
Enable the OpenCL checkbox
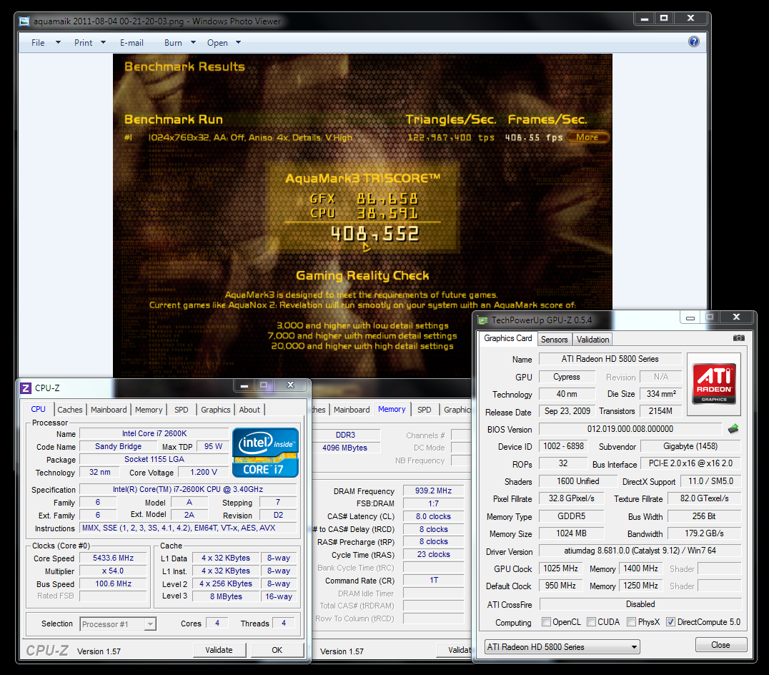click(546, 622)
